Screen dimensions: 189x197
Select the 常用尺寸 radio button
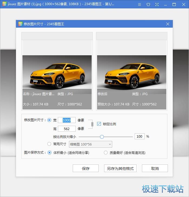click(49, 144)
